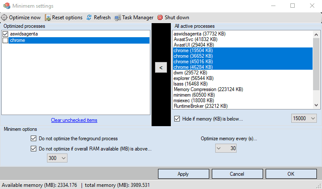Open the 15000 KB threshold dropdown
This screenshot has width=322, height=189.
point(304,118)
